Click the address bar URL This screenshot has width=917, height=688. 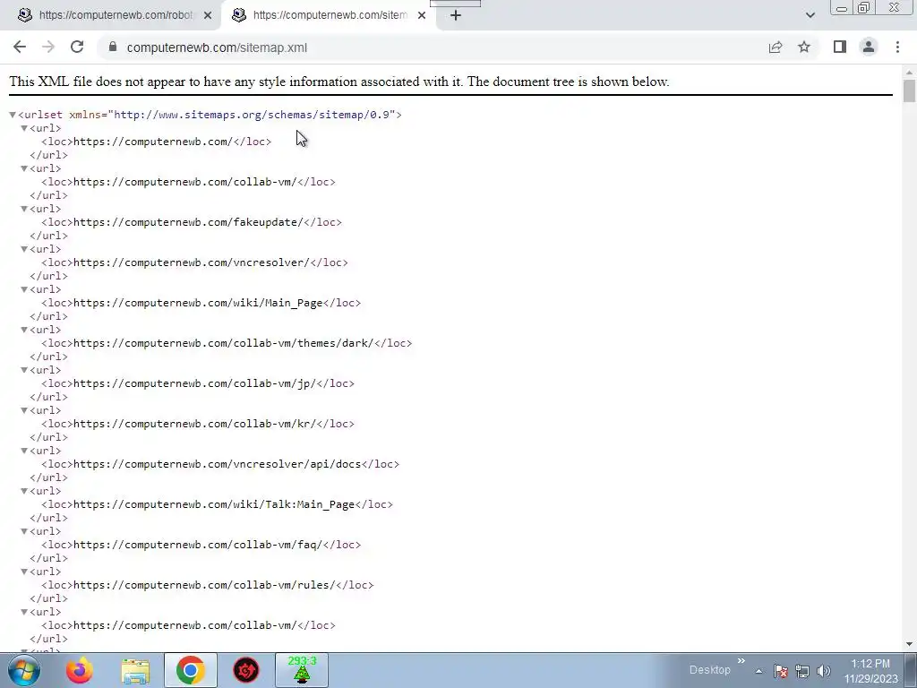click(217, 48)
